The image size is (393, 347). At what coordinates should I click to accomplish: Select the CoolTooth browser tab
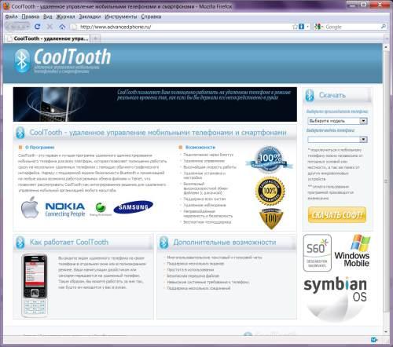(x=48, y=38)
